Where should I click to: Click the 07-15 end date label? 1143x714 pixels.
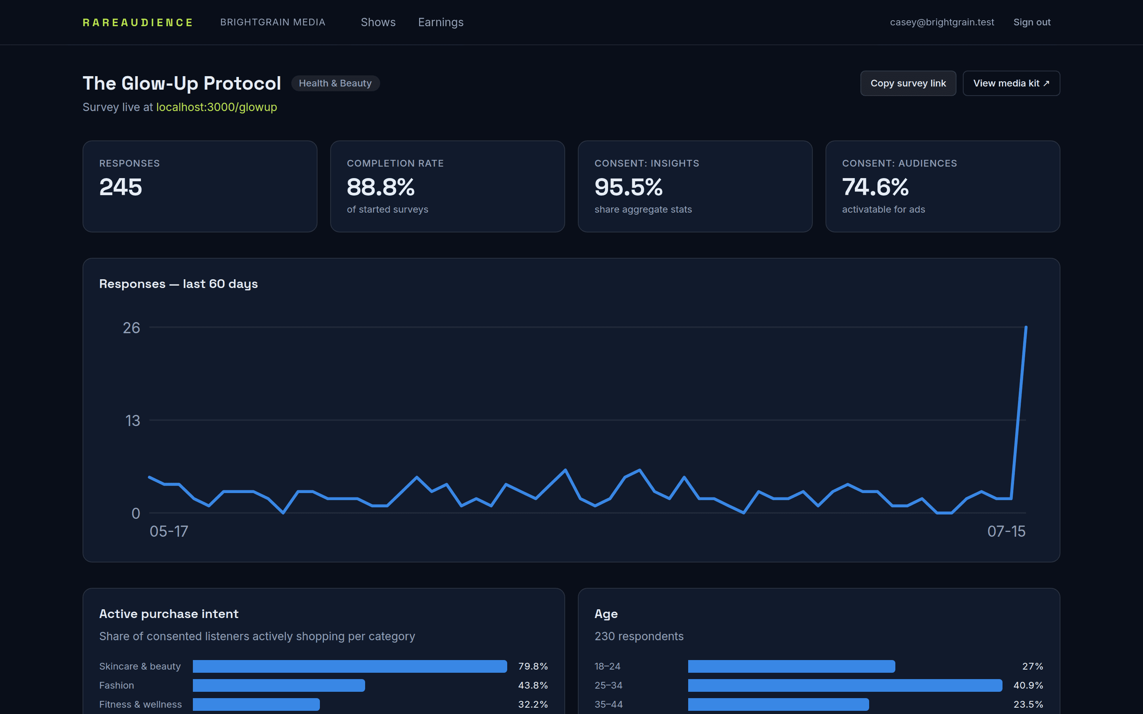pos(1006,531)
